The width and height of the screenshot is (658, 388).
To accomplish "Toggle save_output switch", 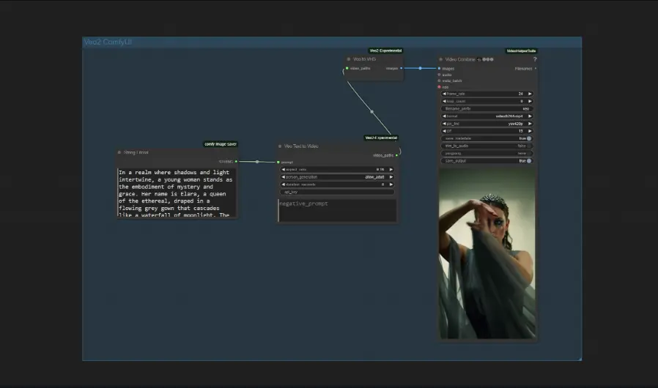I will 528,160.
